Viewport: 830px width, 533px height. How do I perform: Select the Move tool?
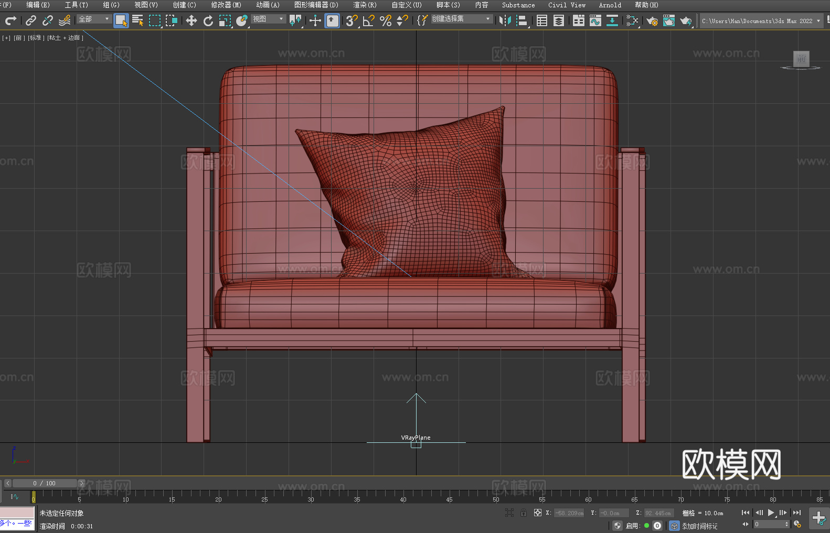[191, 20]
